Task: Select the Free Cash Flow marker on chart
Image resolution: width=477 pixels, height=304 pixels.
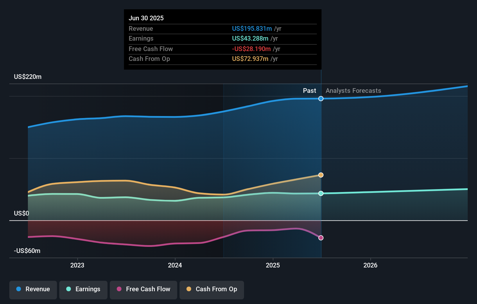Action: 321,238
